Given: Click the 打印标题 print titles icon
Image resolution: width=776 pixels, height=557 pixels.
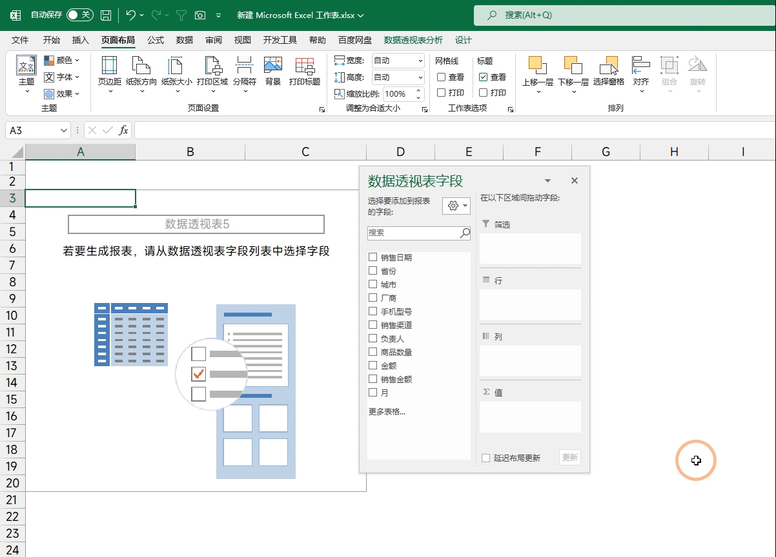Looking at the screenshot, I should pos(305,66).
